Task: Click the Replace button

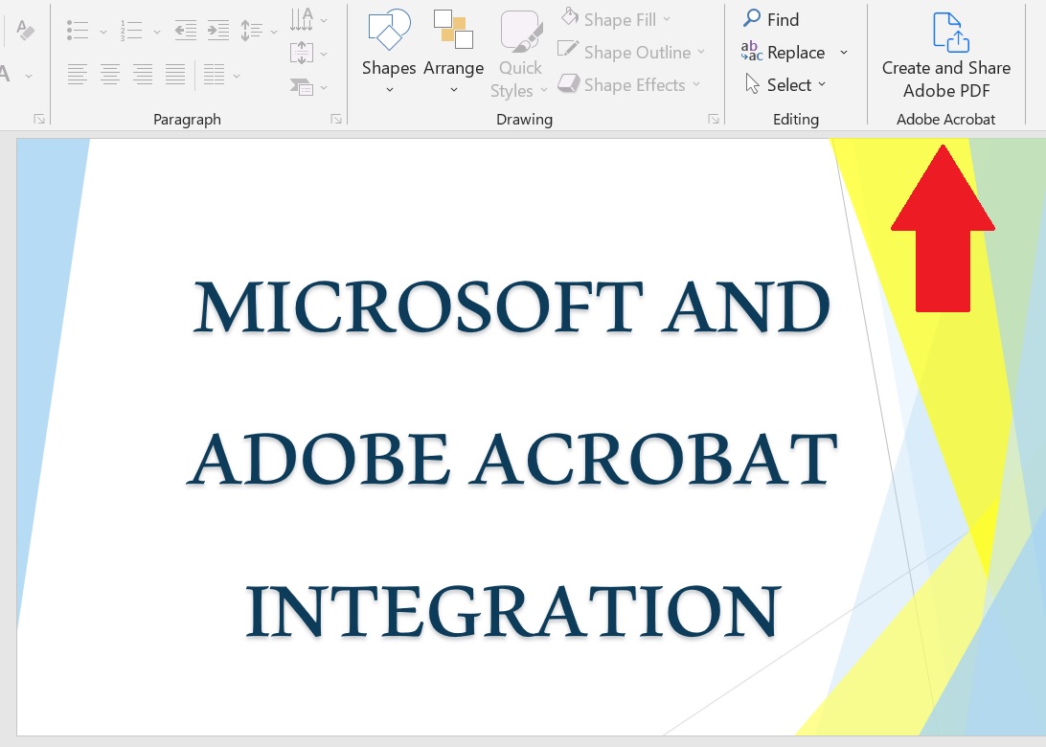Action: (784, 52)
